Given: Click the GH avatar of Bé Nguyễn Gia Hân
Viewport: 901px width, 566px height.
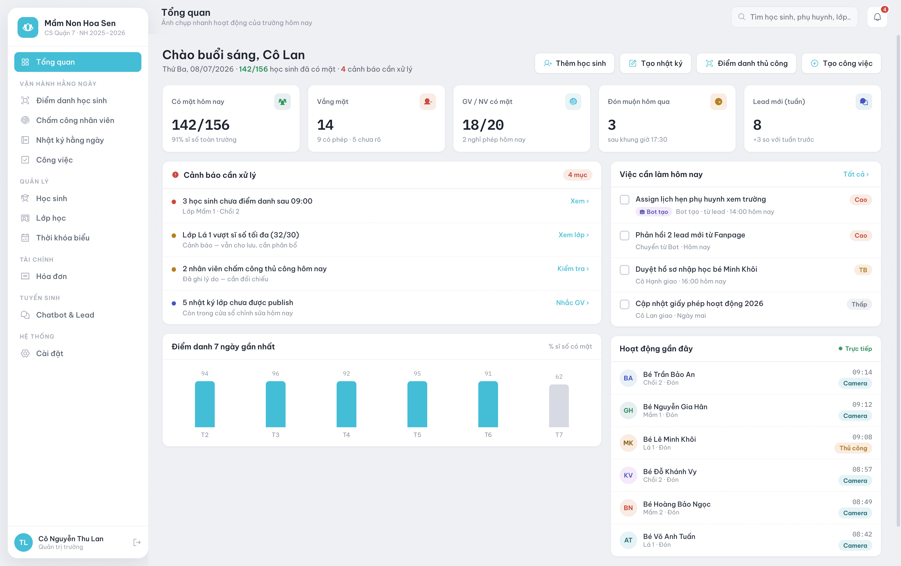Looking at the screenshot, I should [628, 410].
